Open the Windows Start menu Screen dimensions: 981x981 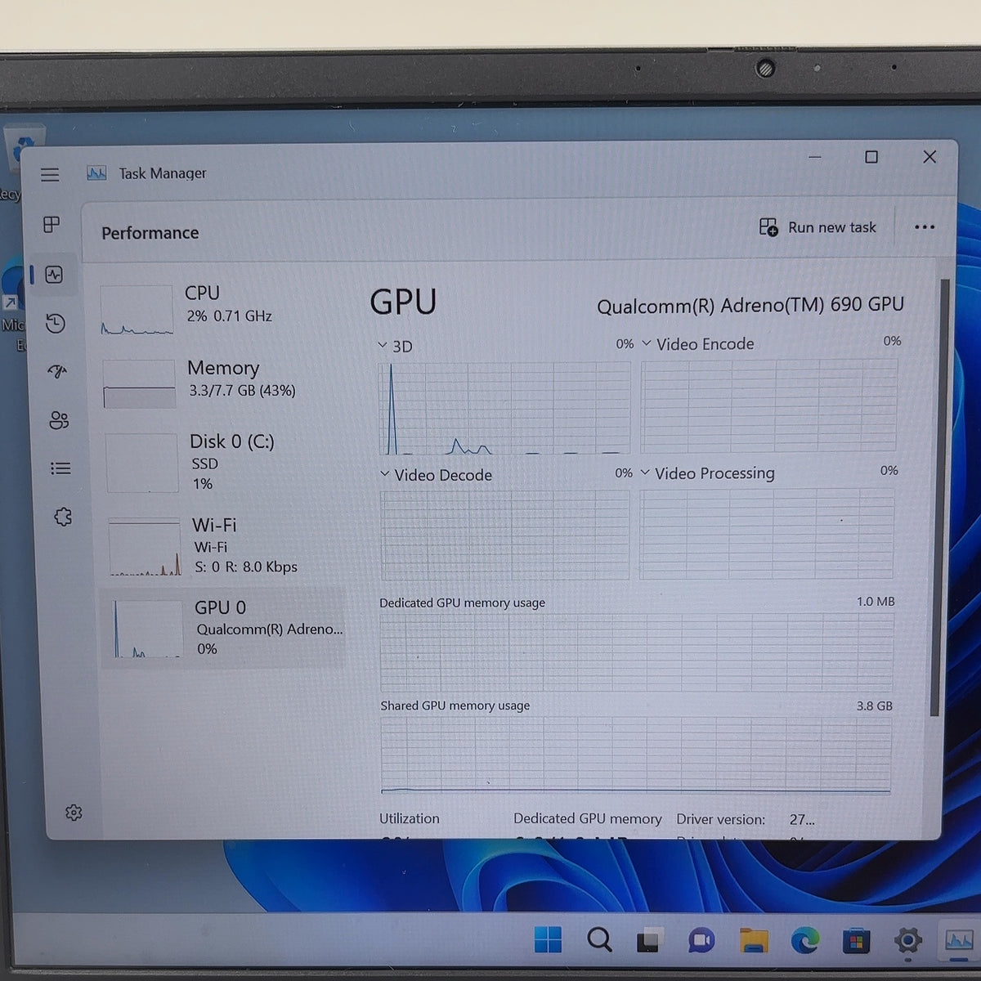pyautogui.click(x=548, y=940)
